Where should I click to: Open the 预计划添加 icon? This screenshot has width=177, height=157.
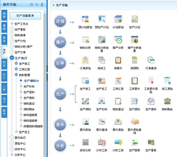85,19
